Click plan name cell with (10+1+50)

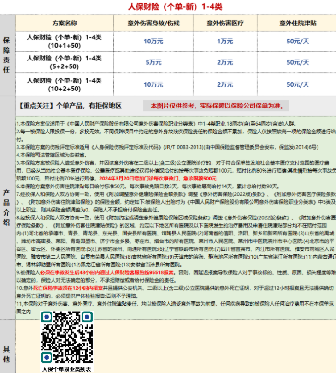[65, 42]
